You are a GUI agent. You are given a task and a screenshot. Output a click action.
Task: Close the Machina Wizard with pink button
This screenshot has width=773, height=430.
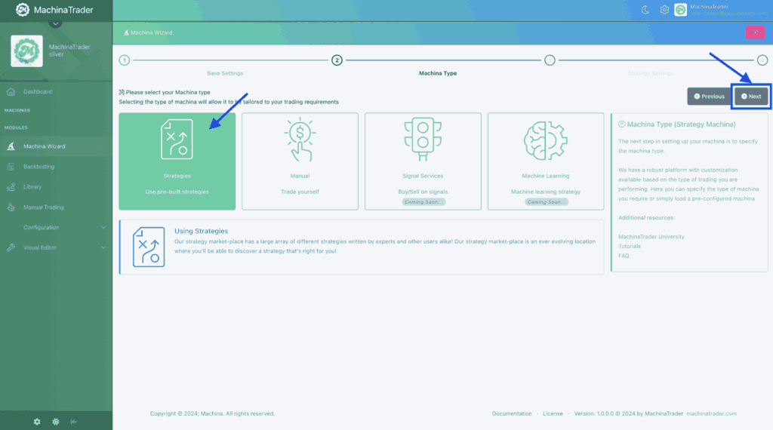click(x=755, y=32)
